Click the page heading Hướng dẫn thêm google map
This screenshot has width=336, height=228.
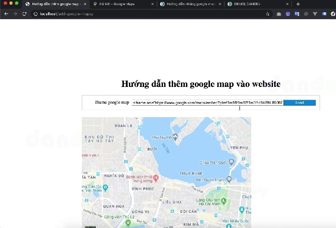click(x=201, y=84)
